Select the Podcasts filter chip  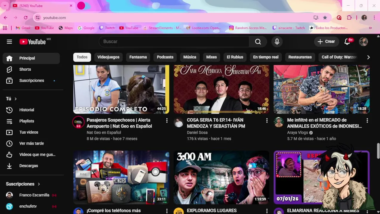coord(165,57)
